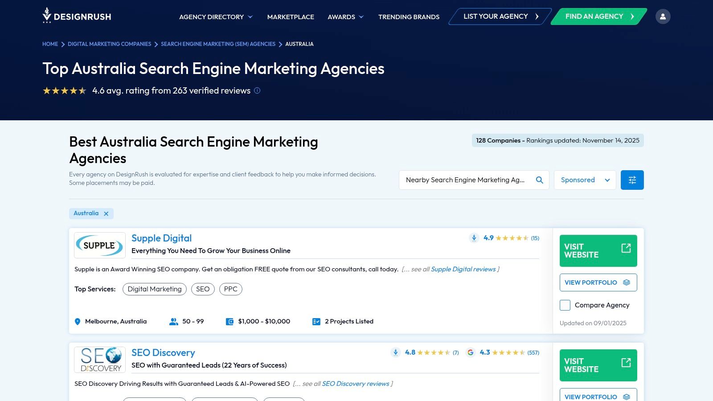Click the Melbourne location pin icon

coord(78,322)
